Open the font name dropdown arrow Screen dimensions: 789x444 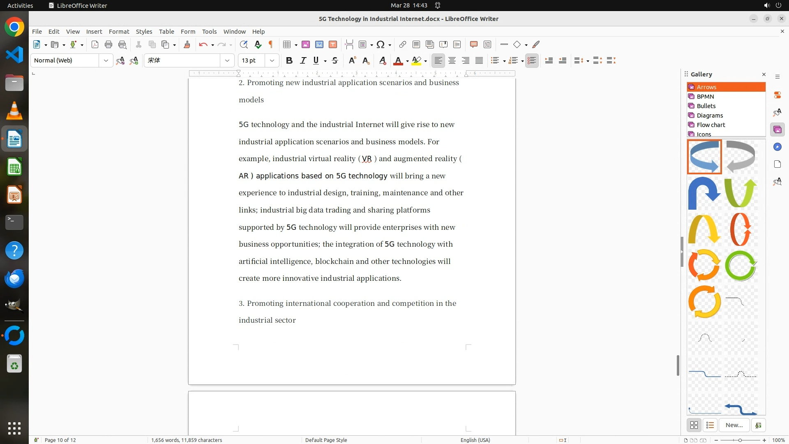[x=227, y=60]
